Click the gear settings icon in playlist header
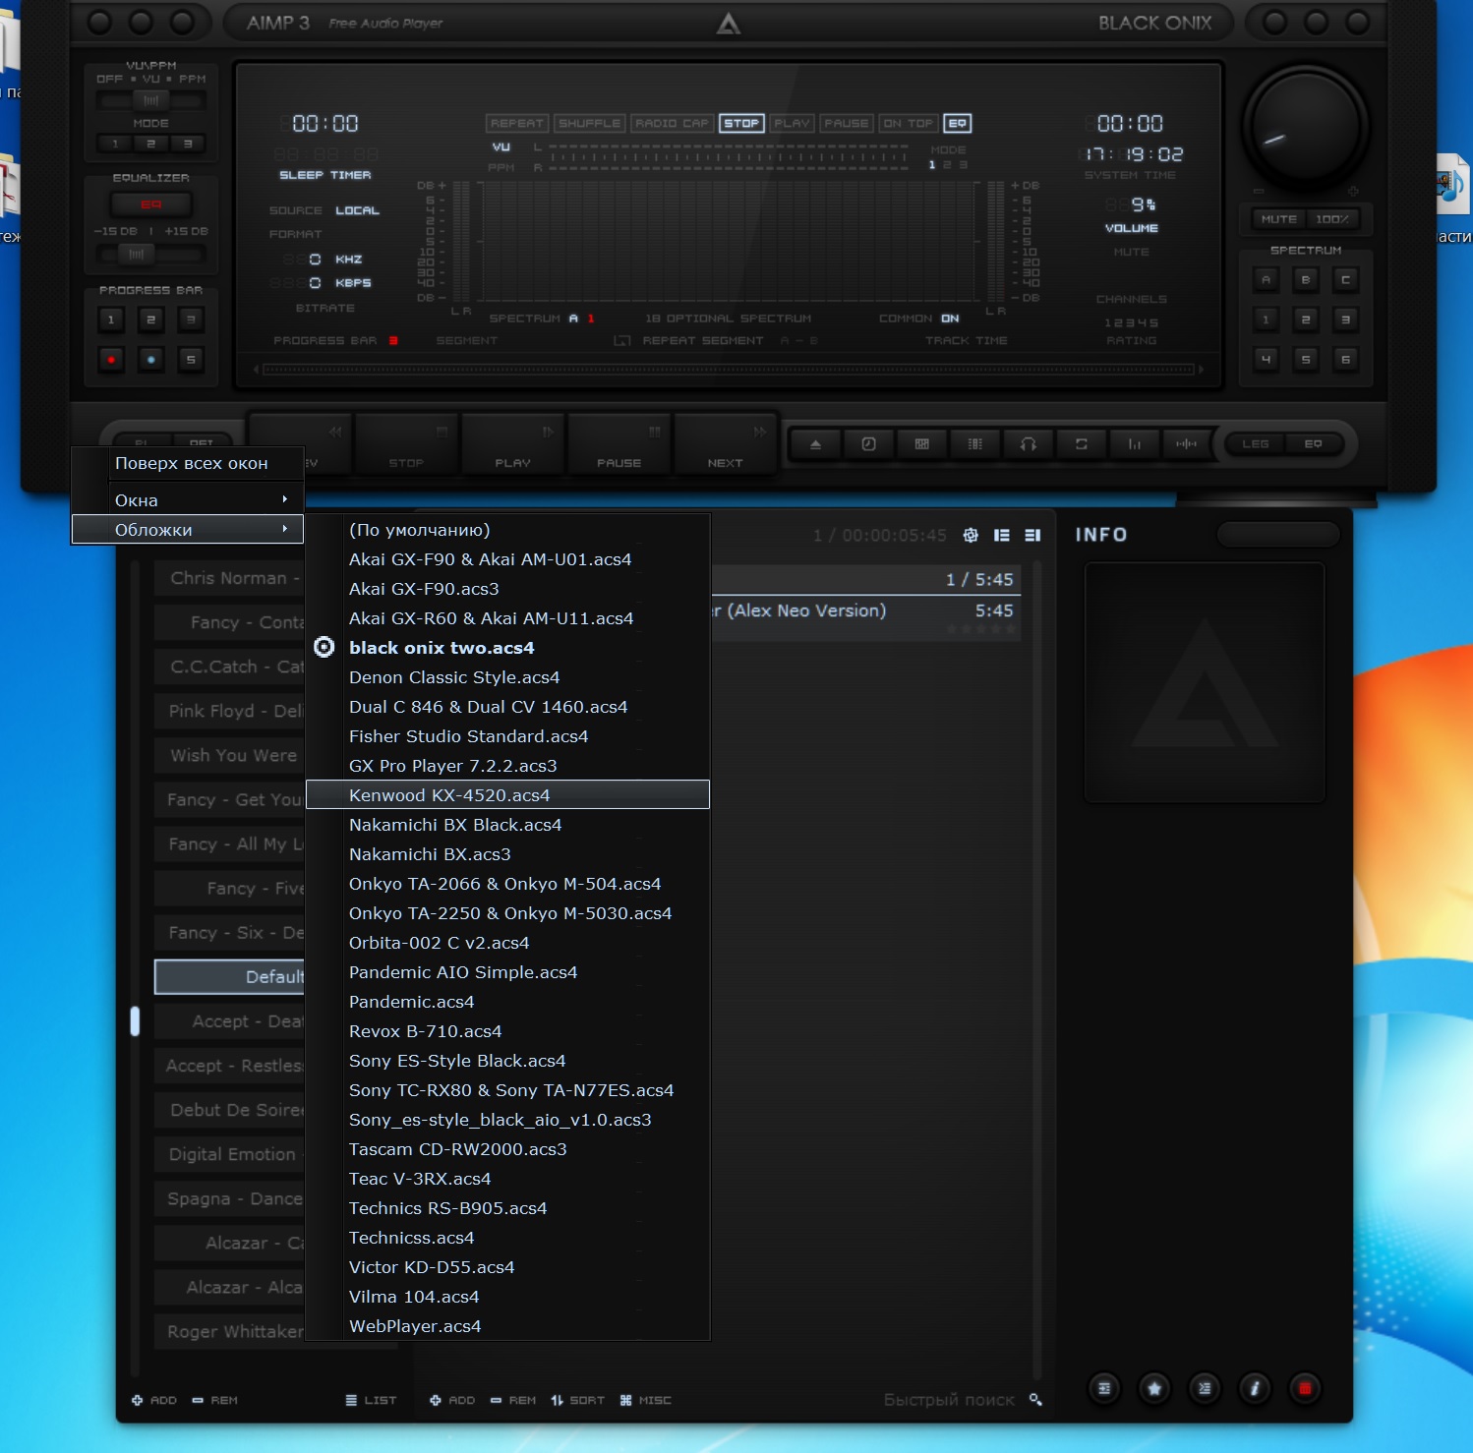The height and width of the screenshot is (1453, 1473). pyautogui.click(x=971, y=535)
